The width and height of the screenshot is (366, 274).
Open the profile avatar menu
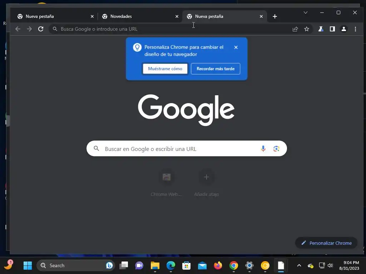coord(343,29)
